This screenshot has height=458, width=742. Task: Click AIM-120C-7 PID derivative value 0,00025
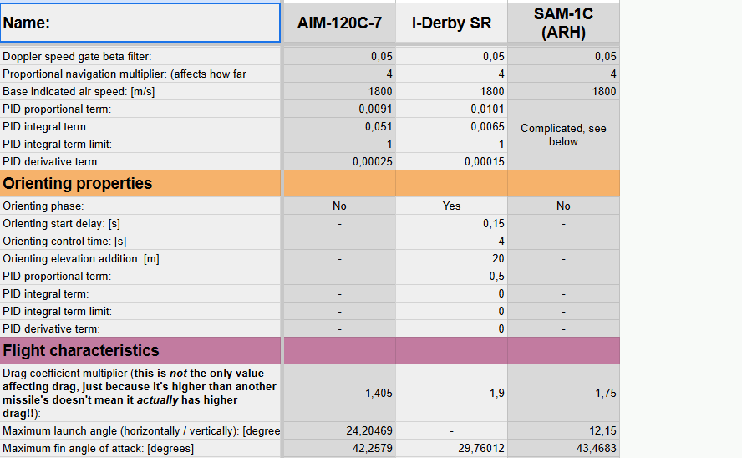(x=339, y=161)
